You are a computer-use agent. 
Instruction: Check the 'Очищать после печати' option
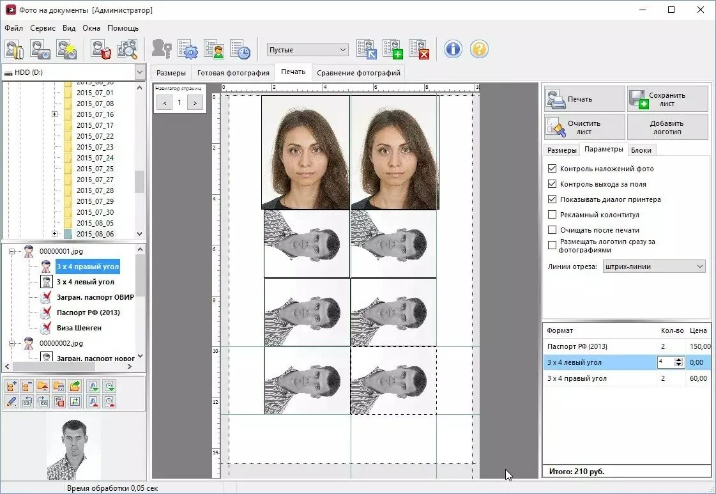coord(552,230)
